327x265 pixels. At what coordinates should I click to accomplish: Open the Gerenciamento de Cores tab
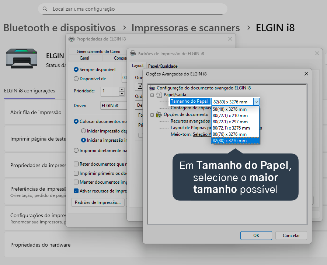pos(98,52)
